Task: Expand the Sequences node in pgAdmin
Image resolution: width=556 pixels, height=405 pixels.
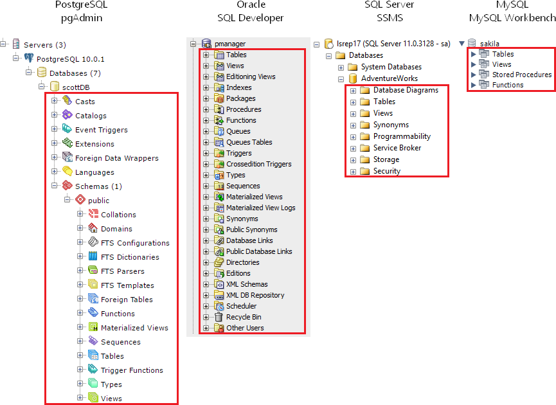Action: [80, 341]
